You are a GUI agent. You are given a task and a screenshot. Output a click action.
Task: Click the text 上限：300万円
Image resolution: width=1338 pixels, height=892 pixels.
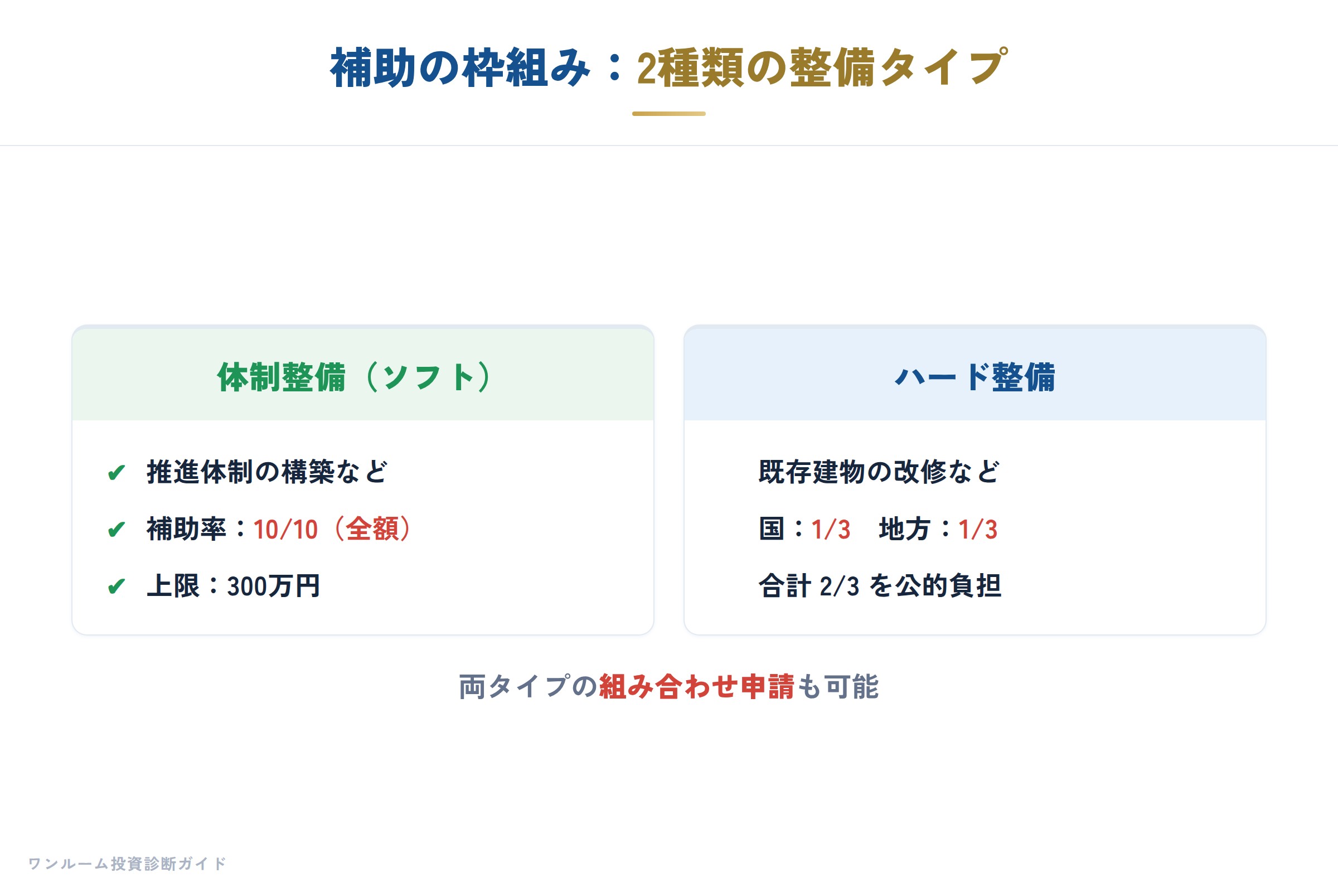[x=234, y=586]
